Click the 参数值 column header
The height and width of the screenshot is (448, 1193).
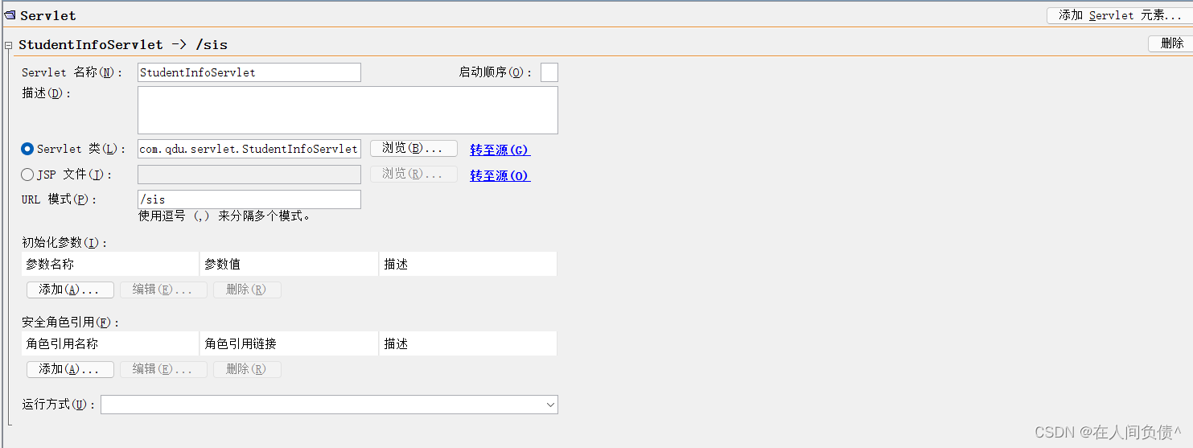click(x=290, y=264)
